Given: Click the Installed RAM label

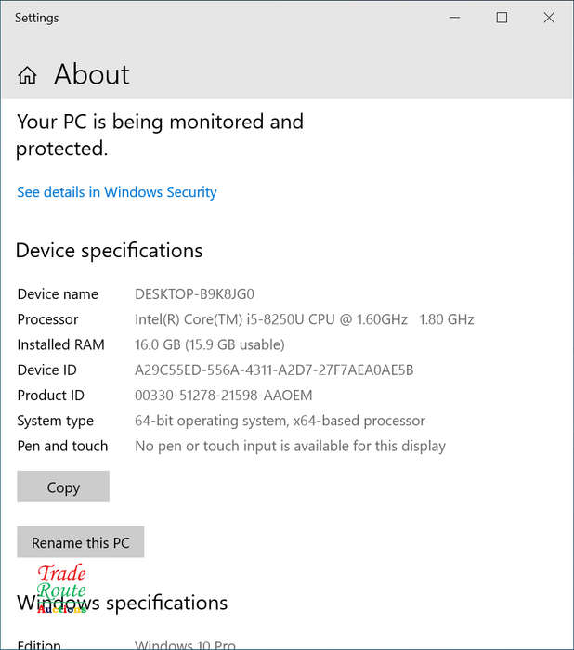Looking at the screenshot, I should point(60,344).
